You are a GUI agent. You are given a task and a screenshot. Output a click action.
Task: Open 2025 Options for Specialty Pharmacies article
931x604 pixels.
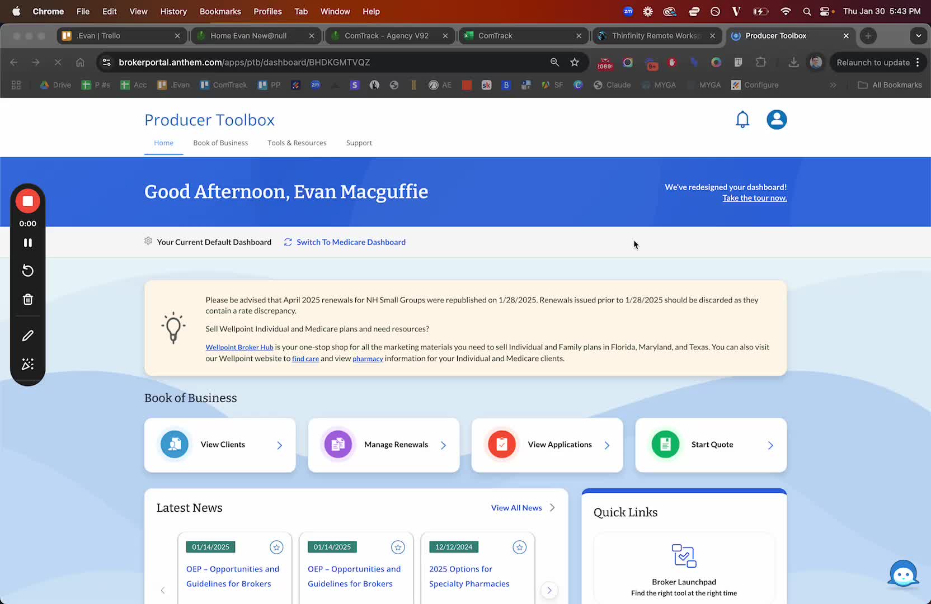[469, 576]
